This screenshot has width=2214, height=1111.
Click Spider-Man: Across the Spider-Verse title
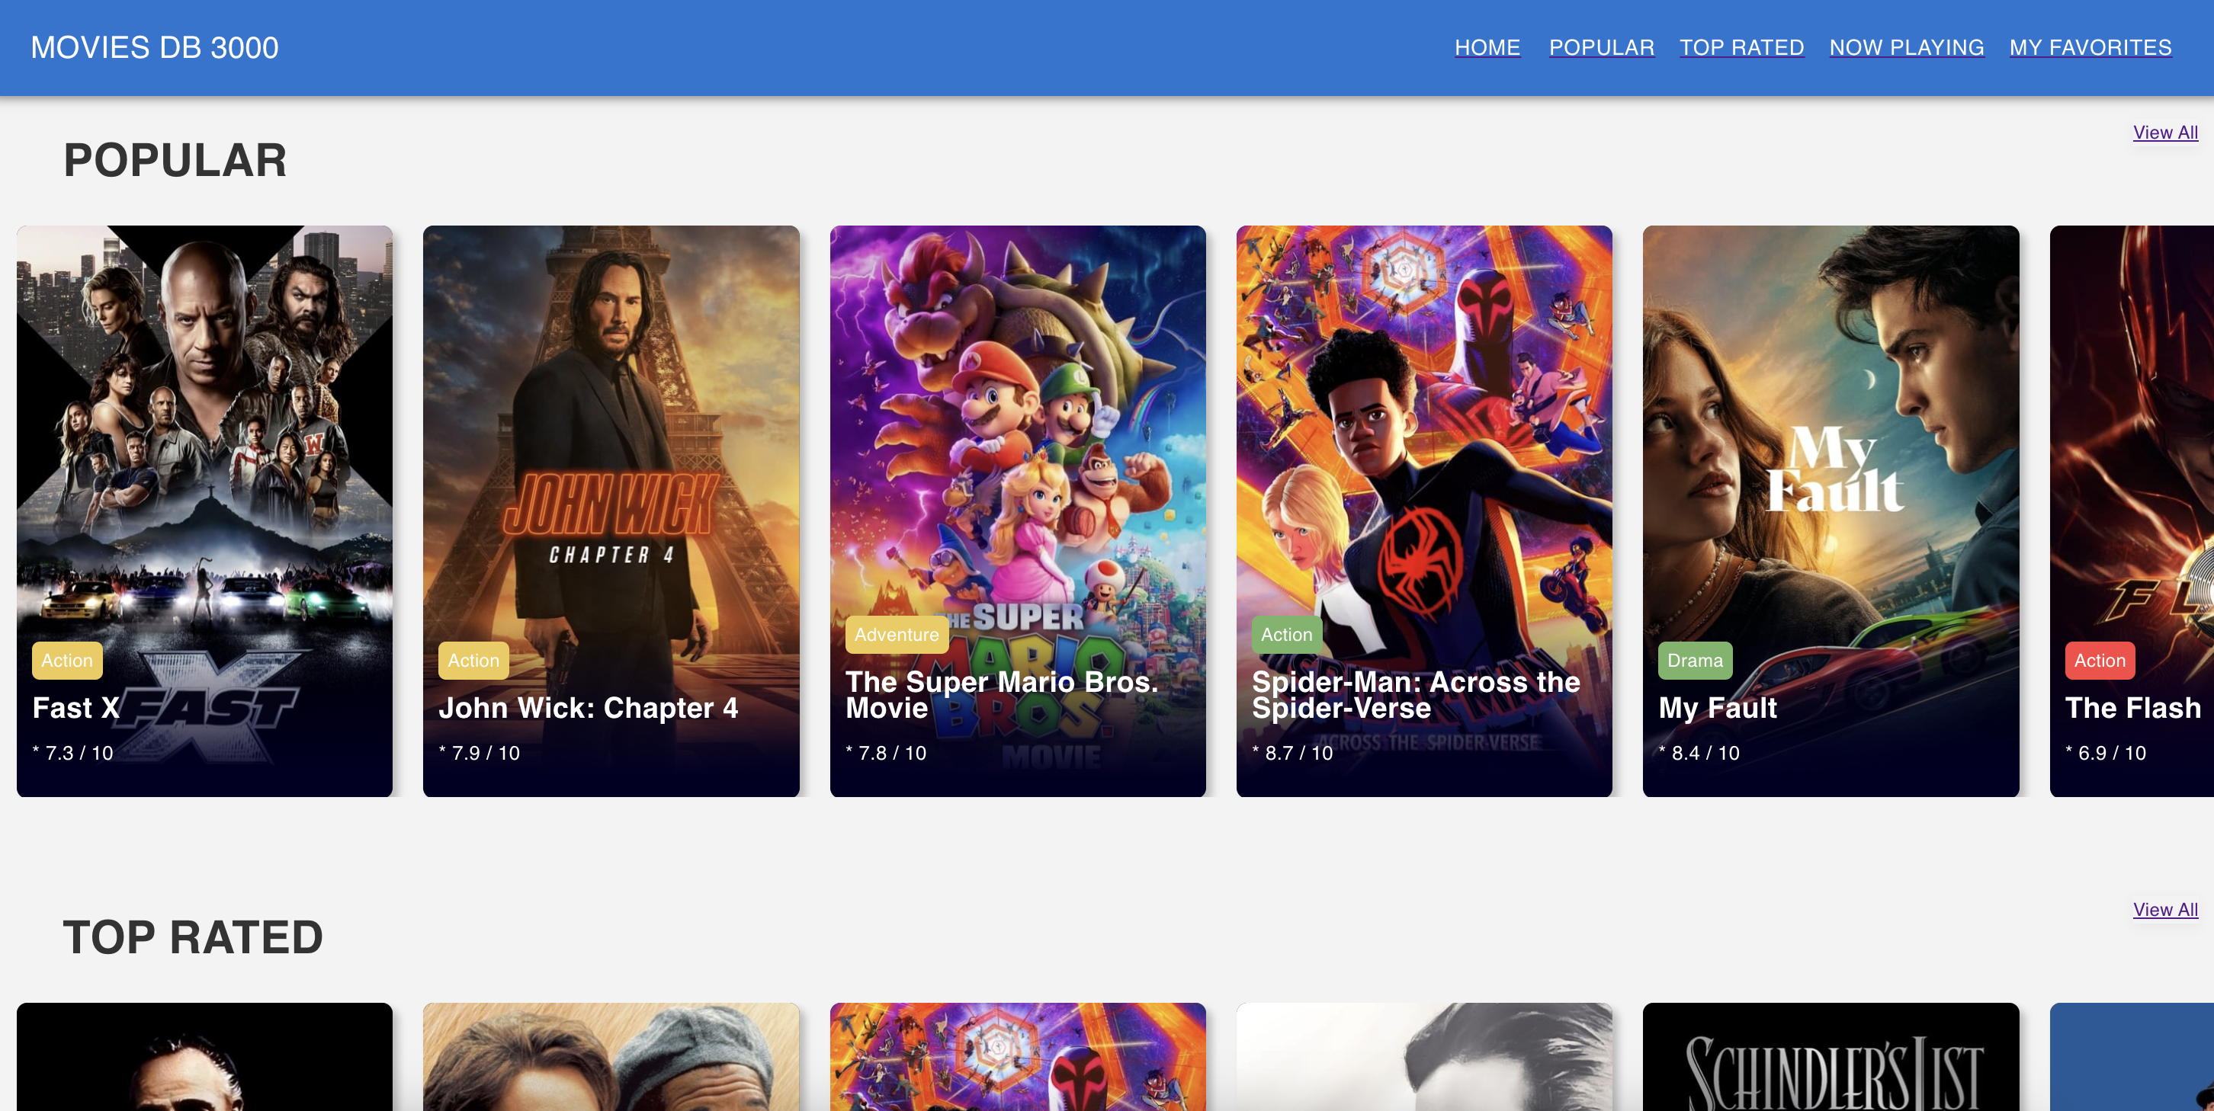pyautogui.click(x=1416, y=694)
